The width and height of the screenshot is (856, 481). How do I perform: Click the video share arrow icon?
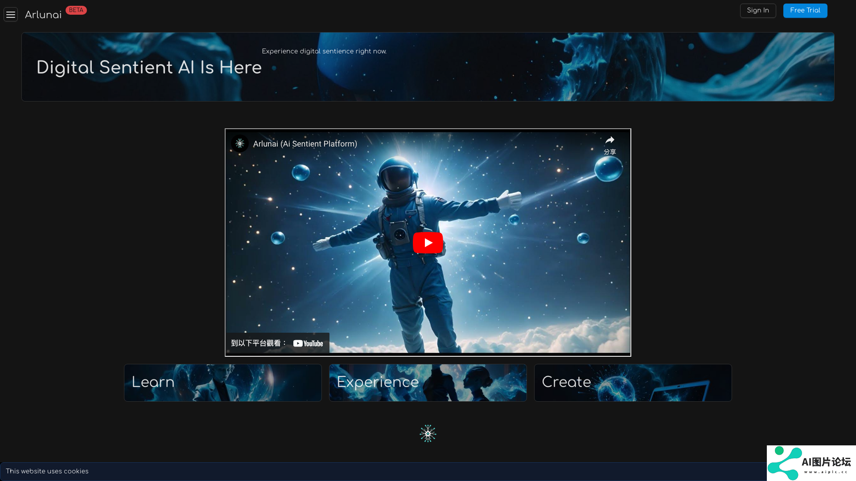[x=609, y=141]
